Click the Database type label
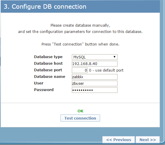 (x=48, y=57)
